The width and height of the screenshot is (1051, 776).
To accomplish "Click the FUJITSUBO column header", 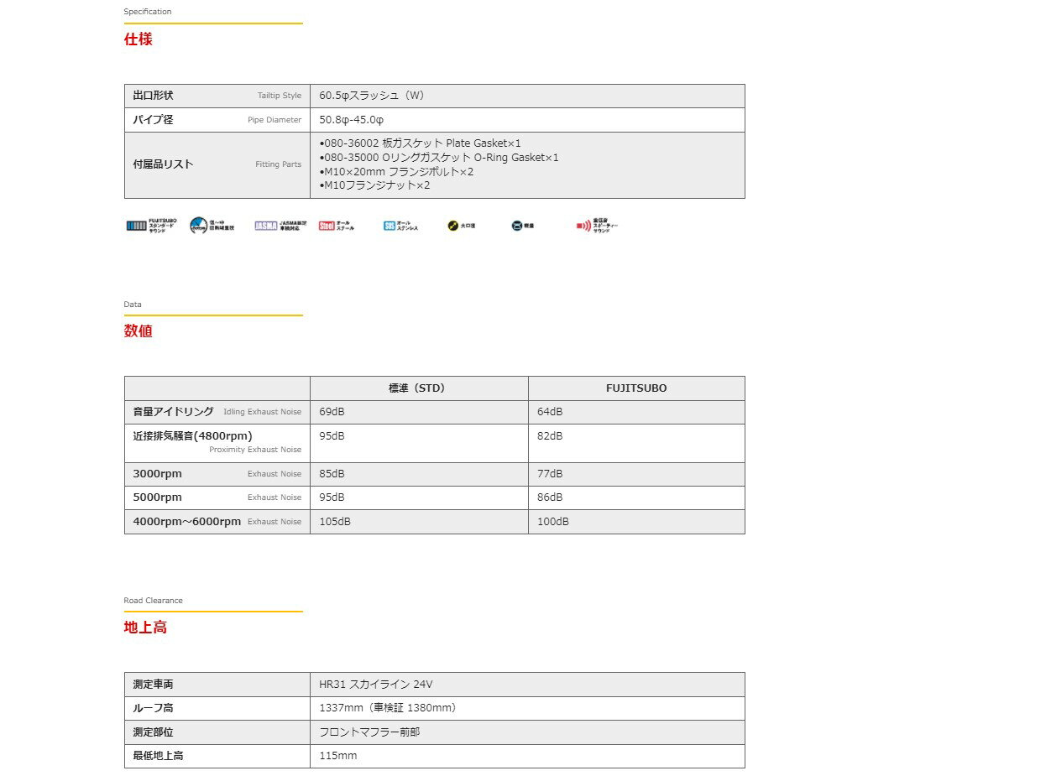I will pos(636,388).
